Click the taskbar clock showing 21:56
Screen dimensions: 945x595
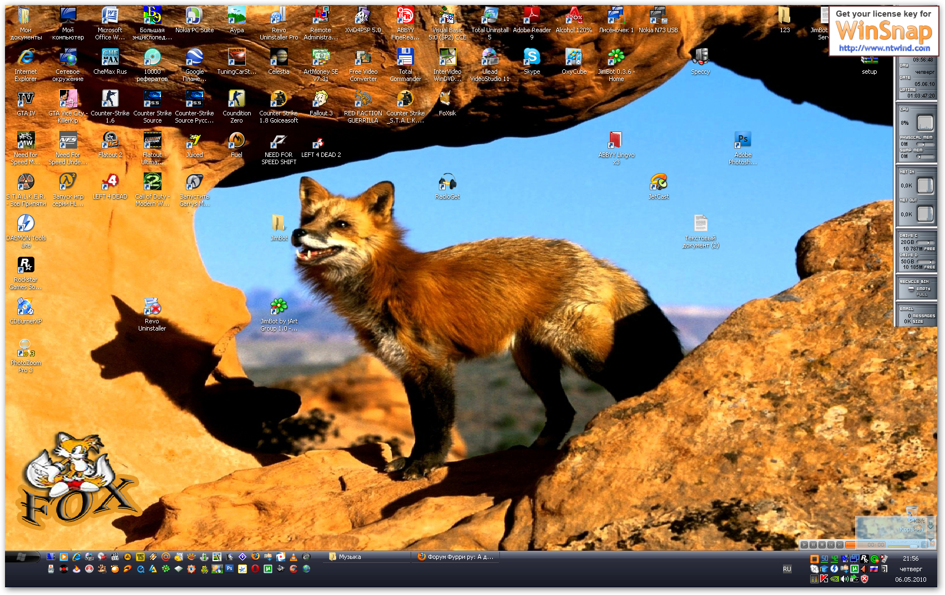[x=910, y=558]
